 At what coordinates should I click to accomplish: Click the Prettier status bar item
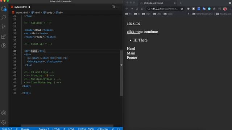pos(103,129)
